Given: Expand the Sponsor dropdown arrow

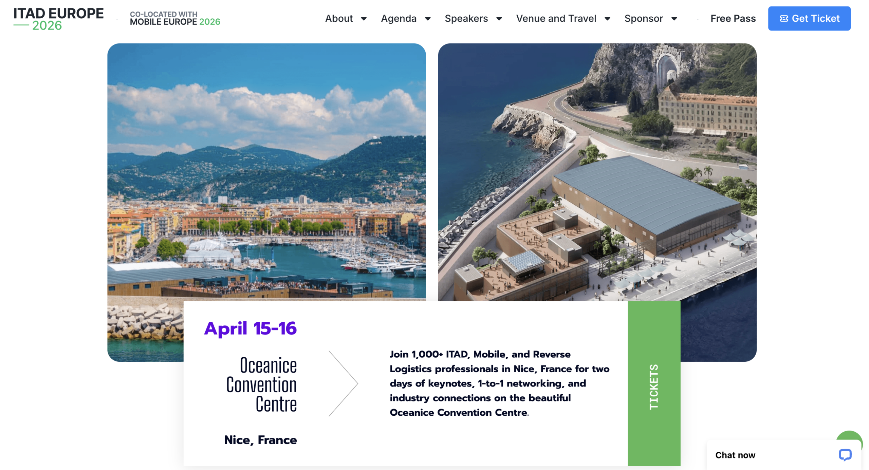Looking at the screenshot, I should (674, 19).
